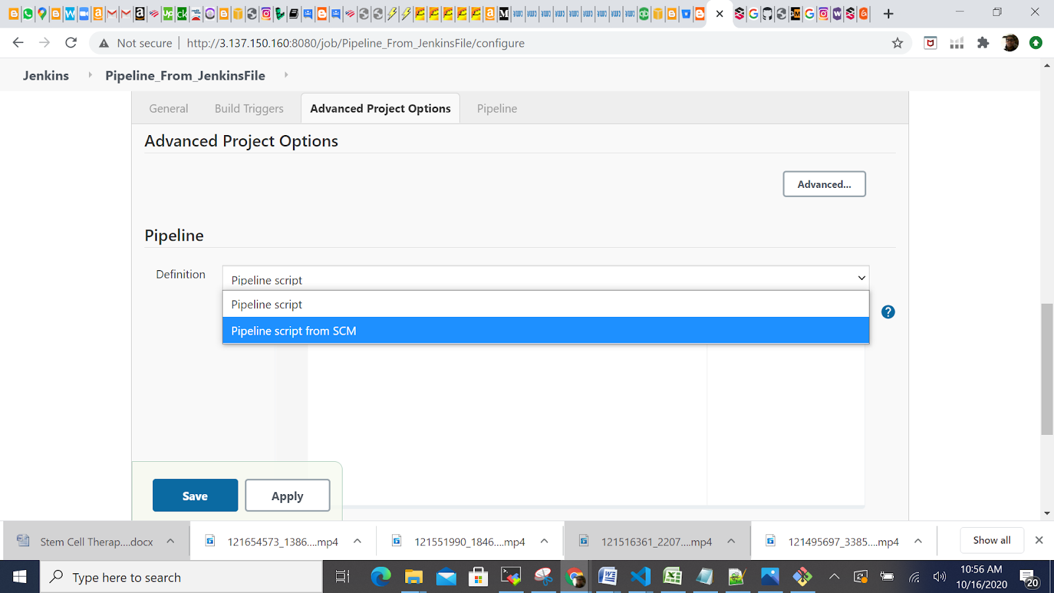Open a new browser tab
This screenshot has width=1054, height=593.
889,14
